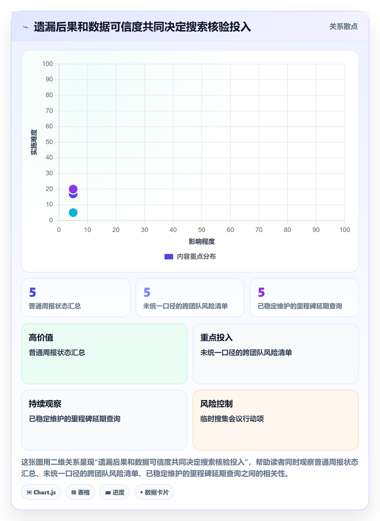This screenshot has width=380, height=521.
Task: Click the description paragraph starting 这张图用二维关系
Action: [190, 468]
